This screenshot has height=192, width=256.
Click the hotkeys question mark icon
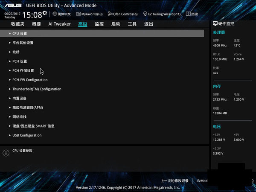click(188, 14)
